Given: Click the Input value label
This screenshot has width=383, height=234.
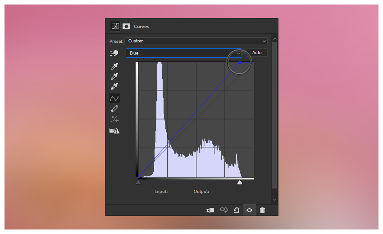Looking at the screenshot, I should pos(161,192).
